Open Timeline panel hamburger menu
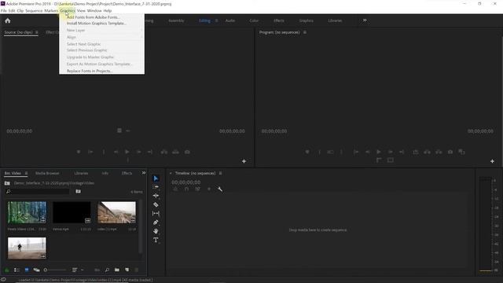 (x=220, y=173)
